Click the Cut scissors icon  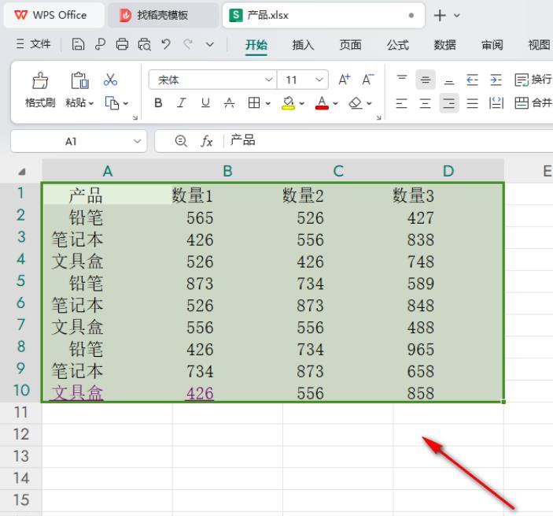click(x=110, y=80)
